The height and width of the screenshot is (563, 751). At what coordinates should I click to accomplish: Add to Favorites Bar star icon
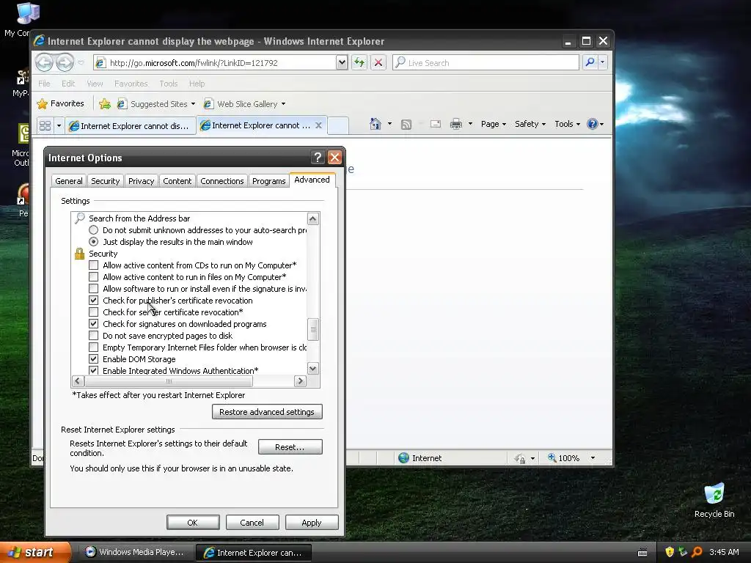click(x=105, y=103)
